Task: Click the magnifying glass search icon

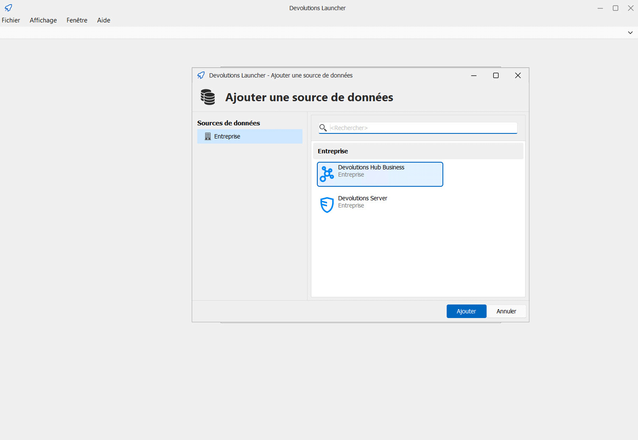Action: pyautogui.click(x=323, y=128)
